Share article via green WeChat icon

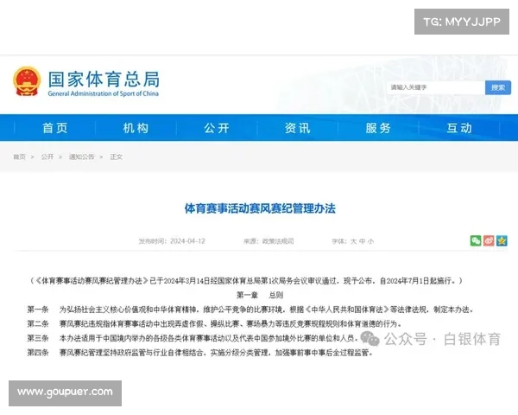476,240
